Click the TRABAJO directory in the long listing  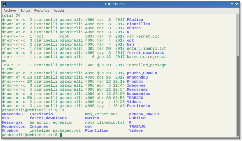(135, 98)
